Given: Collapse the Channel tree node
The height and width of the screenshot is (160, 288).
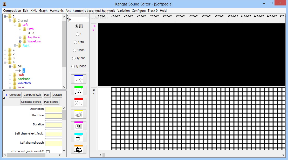Looking at the screenshot, I should coord(10,21).
